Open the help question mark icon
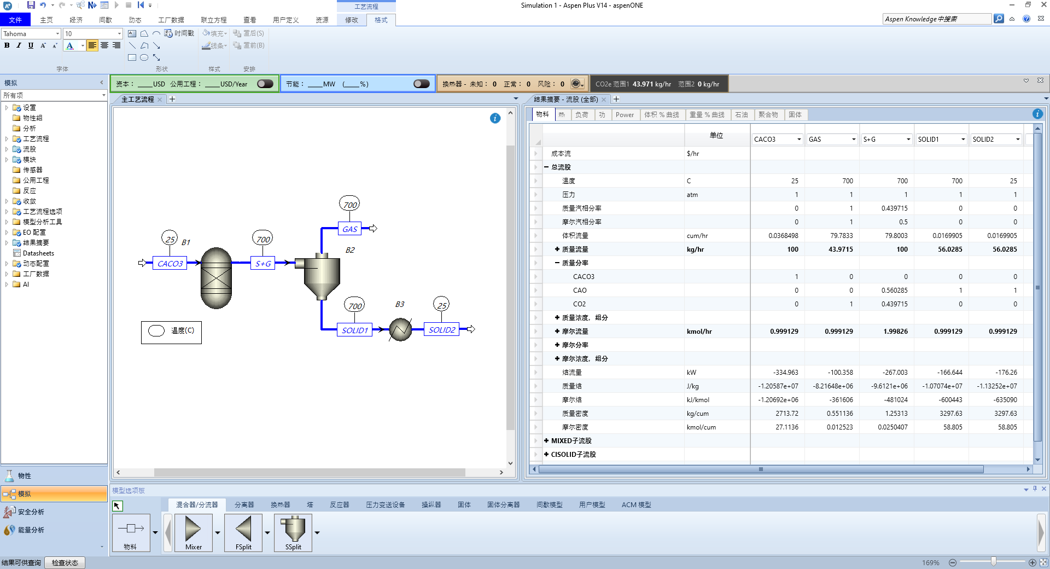1050x569 pixels. 1026,19
